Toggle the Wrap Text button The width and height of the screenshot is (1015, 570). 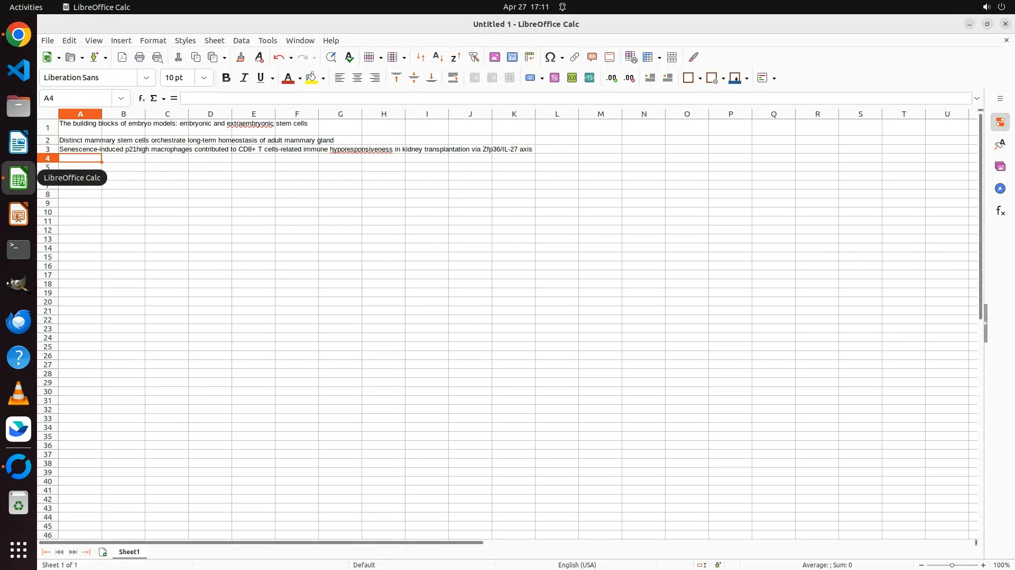pyautogui.click(x=453, y=78)
